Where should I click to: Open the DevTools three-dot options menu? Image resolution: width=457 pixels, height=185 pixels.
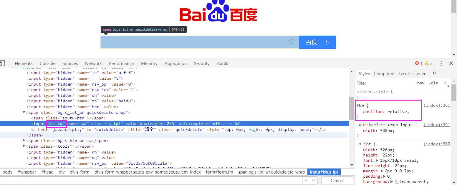tap(441, 63)
